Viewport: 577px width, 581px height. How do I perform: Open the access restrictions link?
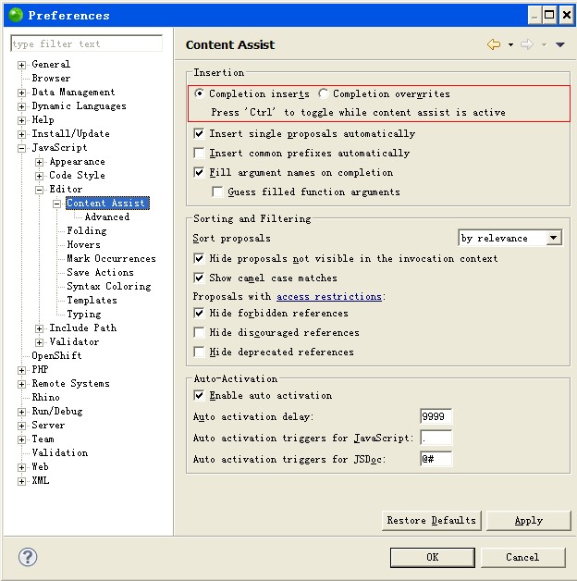tap(328, 297)
